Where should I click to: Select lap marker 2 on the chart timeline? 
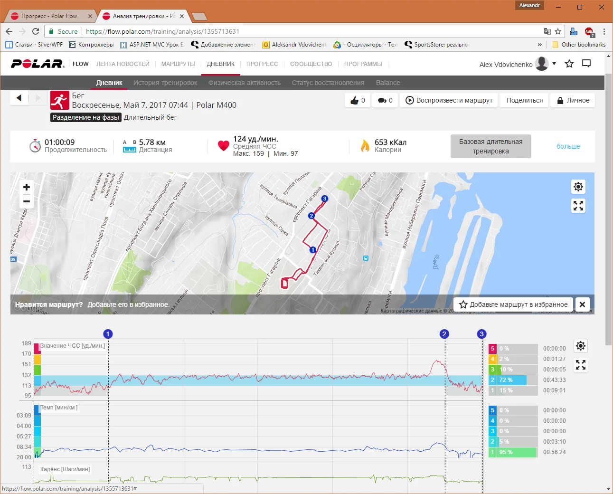[444, 334]
